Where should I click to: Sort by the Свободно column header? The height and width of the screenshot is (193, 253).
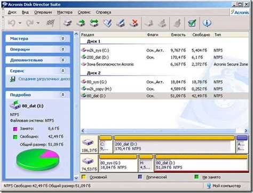click(202, 35)
